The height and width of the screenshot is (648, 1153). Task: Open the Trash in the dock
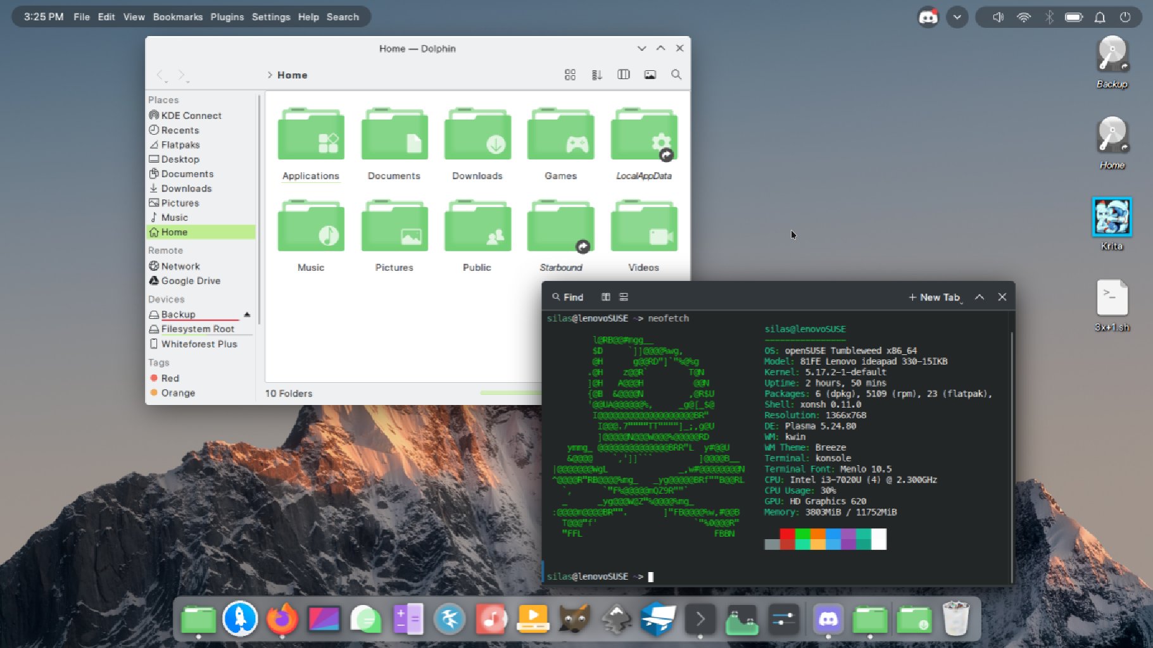point(955,618)
